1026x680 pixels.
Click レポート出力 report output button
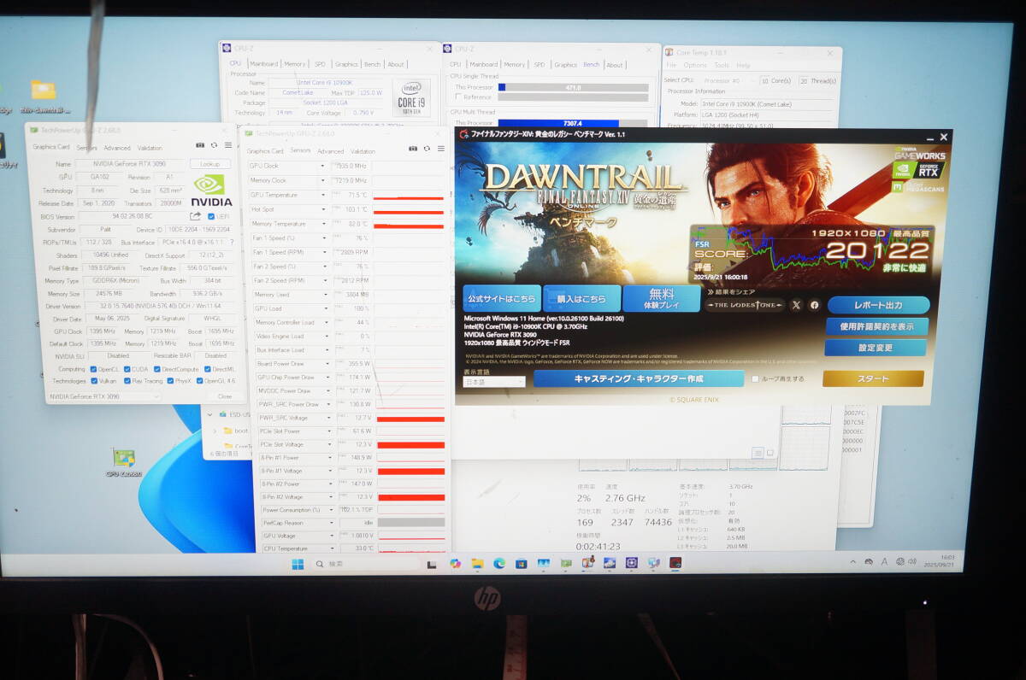coord(878,305)
